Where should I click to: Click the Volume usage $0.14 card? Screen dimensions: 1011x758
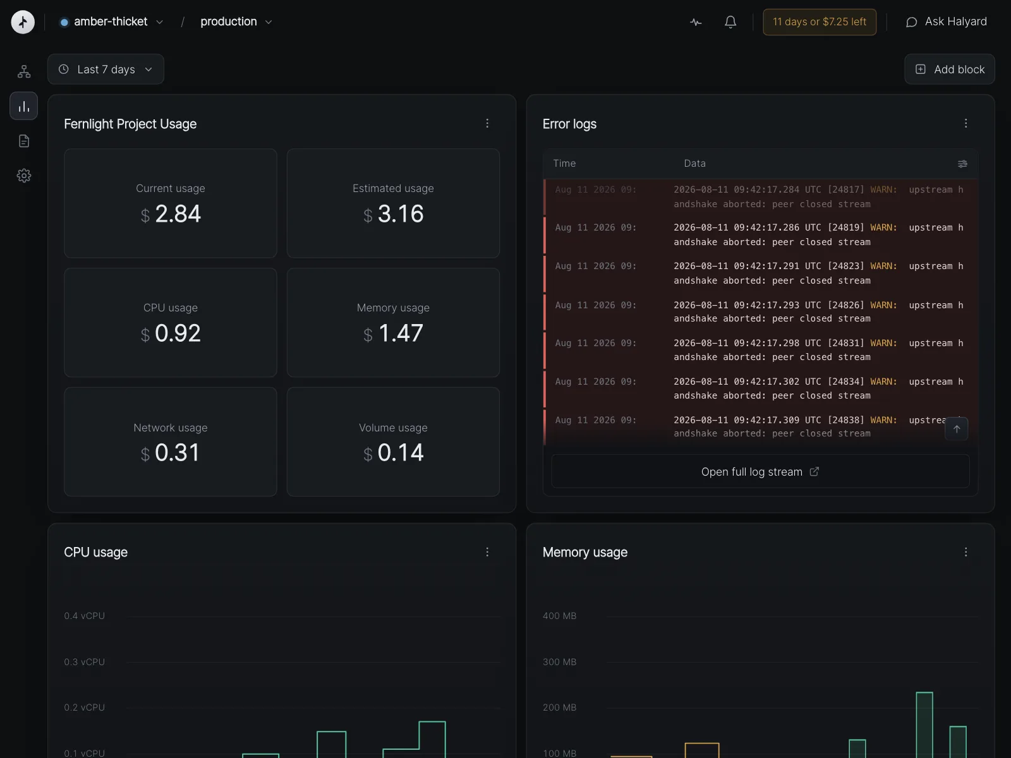coord(393,442)
